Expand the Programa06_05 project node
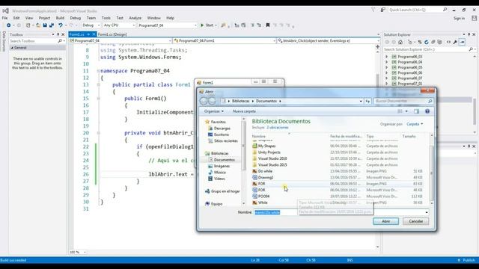This screenshot has height=269, width=479. 386,67
